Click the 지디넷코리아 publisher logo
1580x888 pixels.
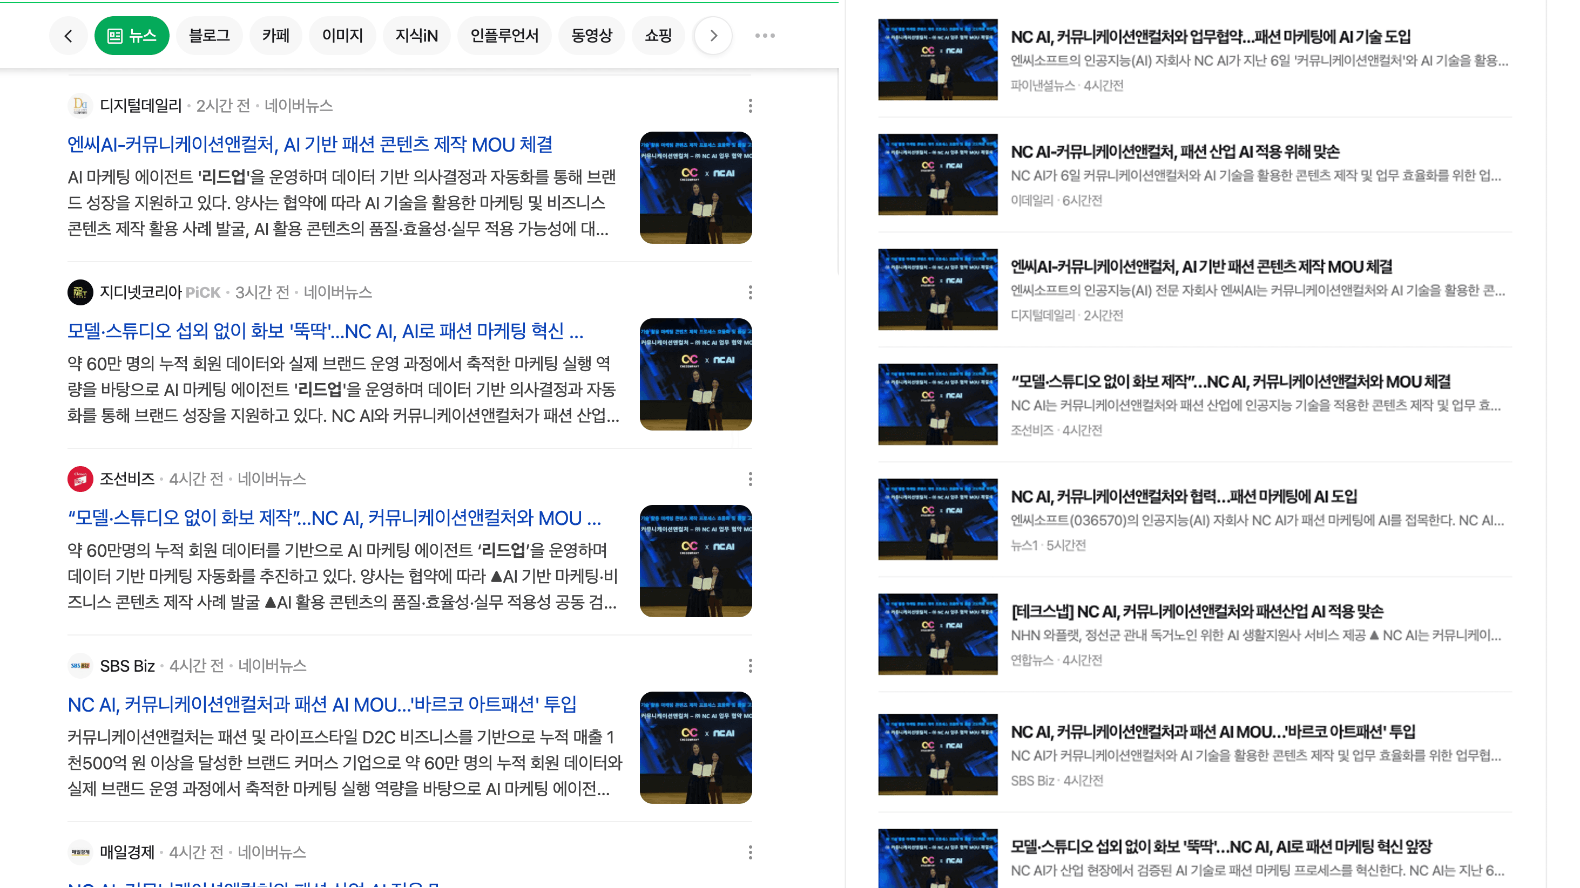(x=80, y=292)
